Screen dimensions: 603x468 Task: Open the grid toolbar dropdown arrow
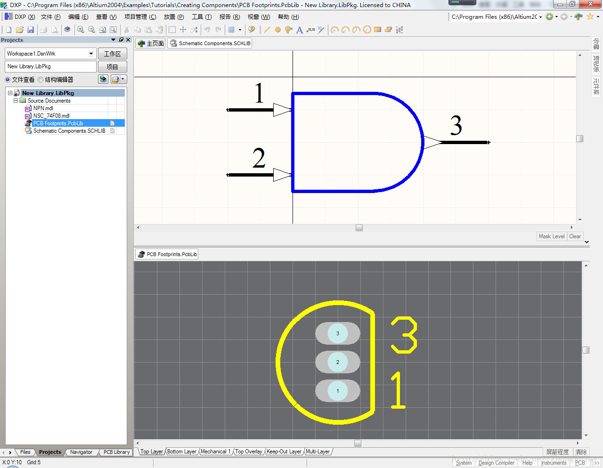(240, 30)
